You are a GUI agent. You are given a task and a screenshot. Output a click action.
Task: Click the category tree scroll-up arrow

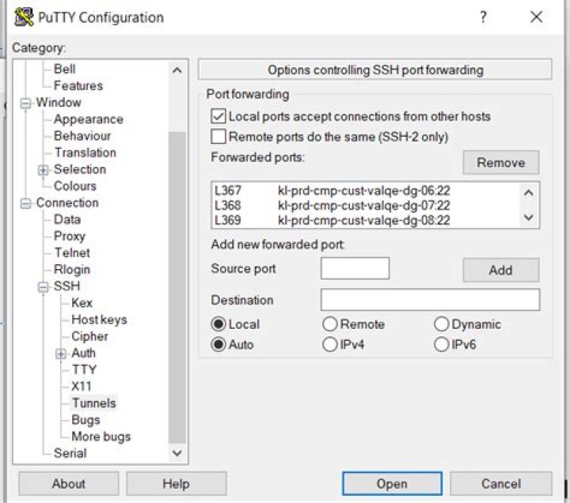tap(177, 70)
